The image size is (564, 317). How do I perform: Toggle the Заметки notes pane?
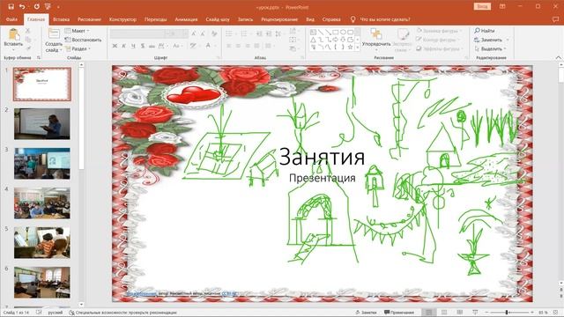click(x=366, y=313)
